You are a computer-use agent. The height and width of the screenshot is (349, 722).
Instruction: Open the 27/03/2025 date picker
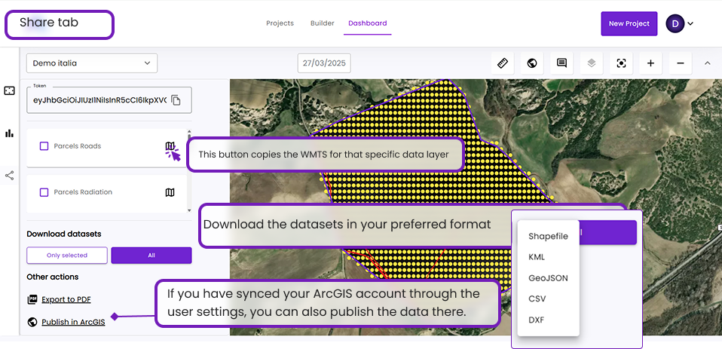pyautogui.click(x=324, y=63)
